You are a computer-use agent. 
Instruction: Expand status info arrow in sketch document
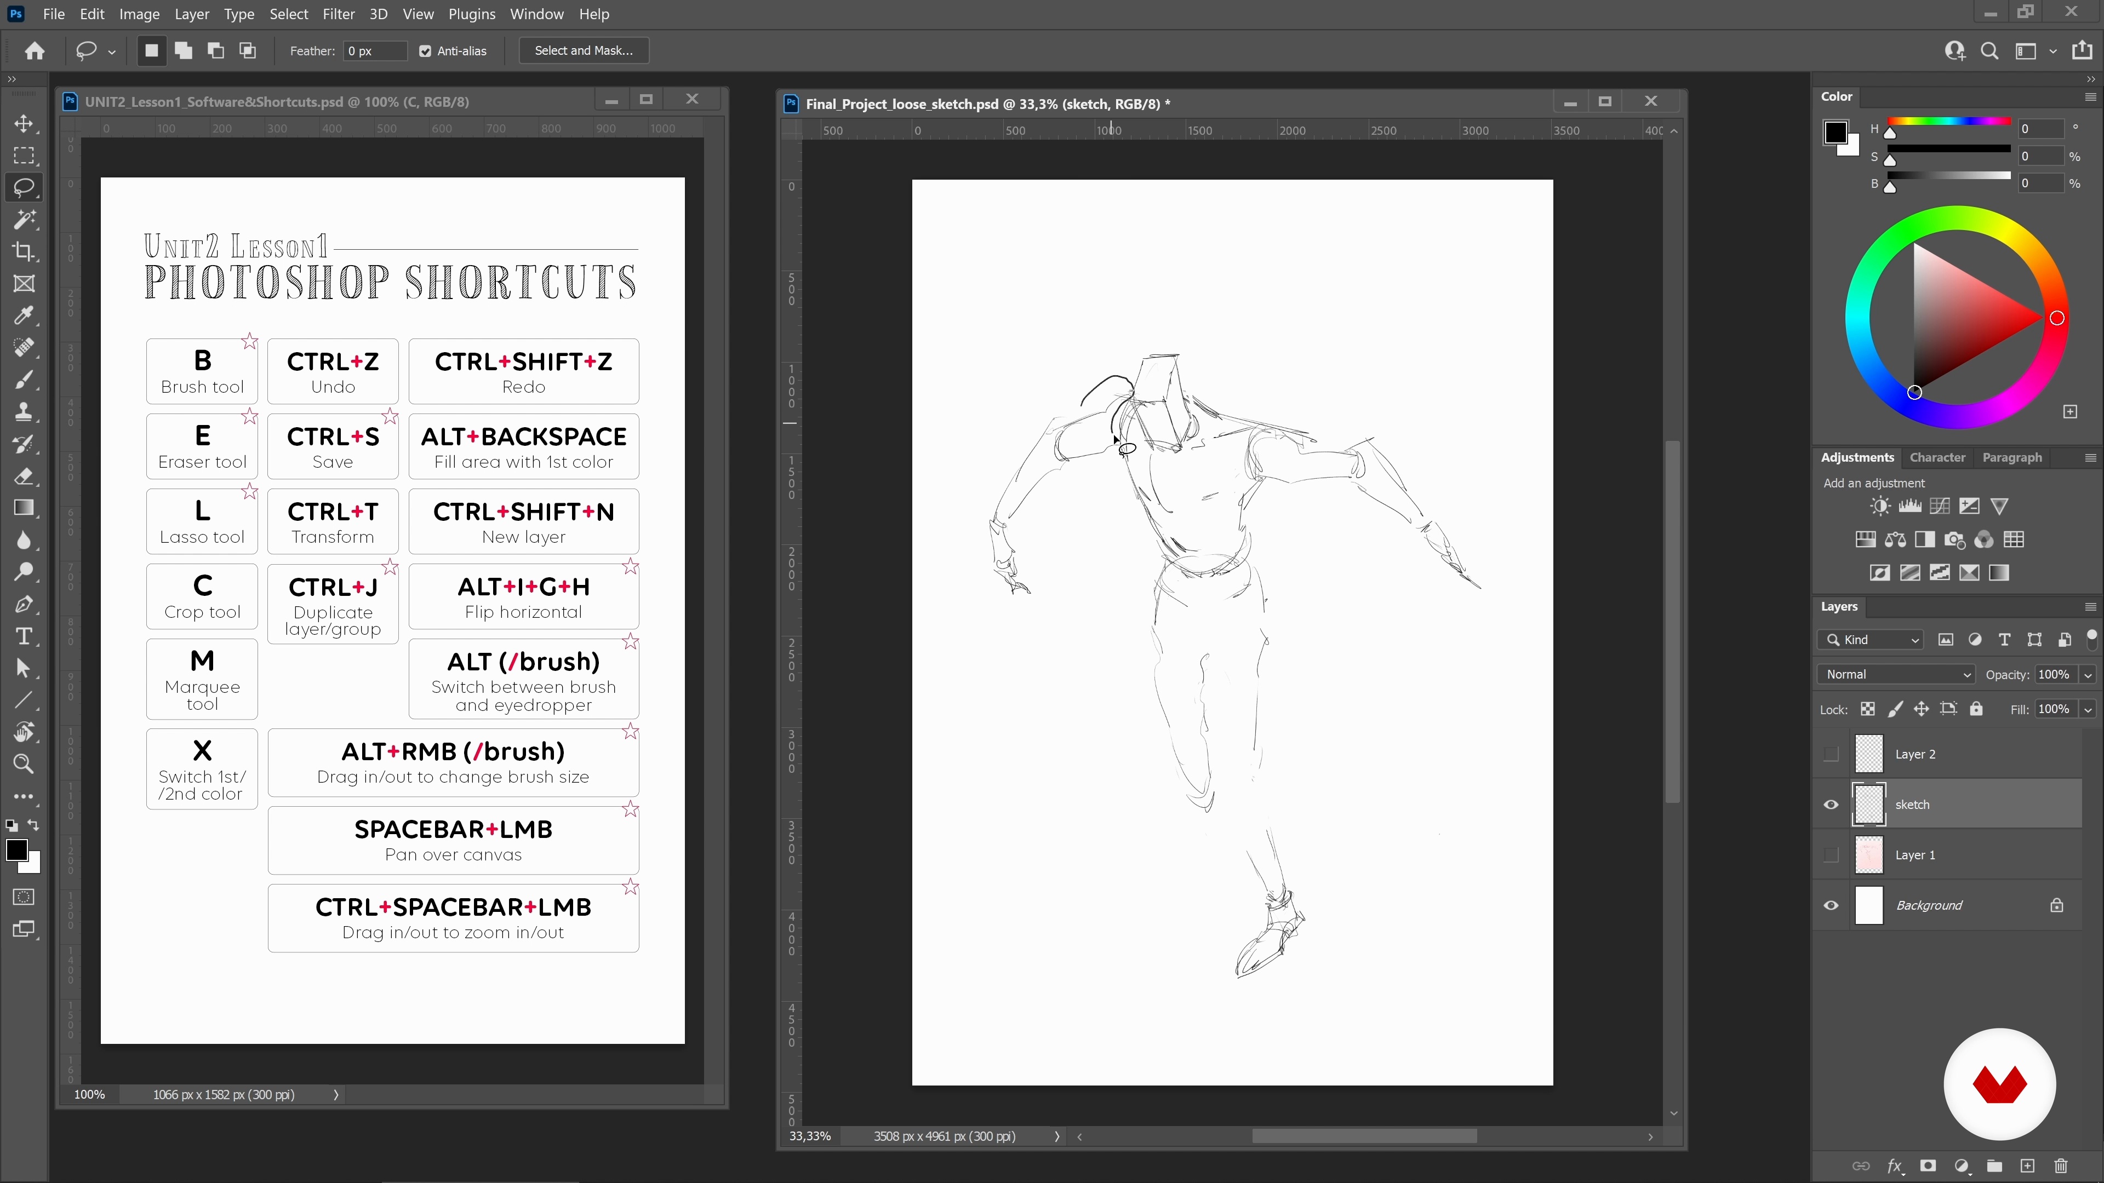coord(1057,1136)
